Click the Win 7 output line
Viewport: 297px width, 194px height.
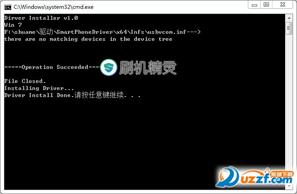tap(13, 25)
